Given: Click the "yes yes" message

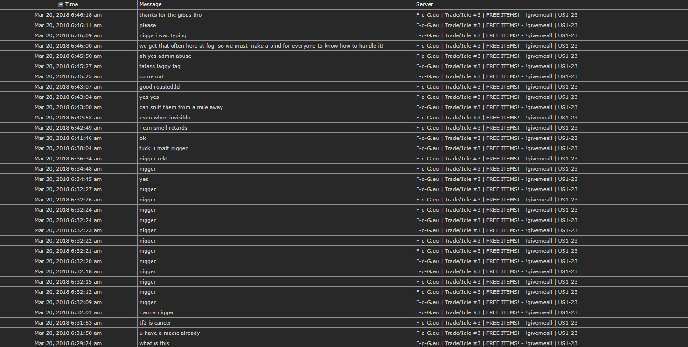Looking at the screenshot, I should (x=149, y=97).
